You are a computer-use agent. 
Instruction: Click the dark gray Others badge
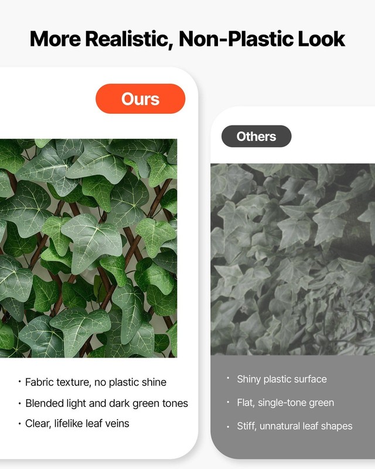(x=256, y=136)
